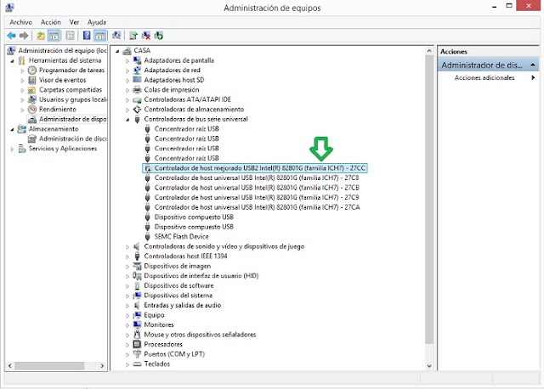Collapse Herramientas del sistema node
The width and height of the screenshot is (544, 389).
coord(13,60)
